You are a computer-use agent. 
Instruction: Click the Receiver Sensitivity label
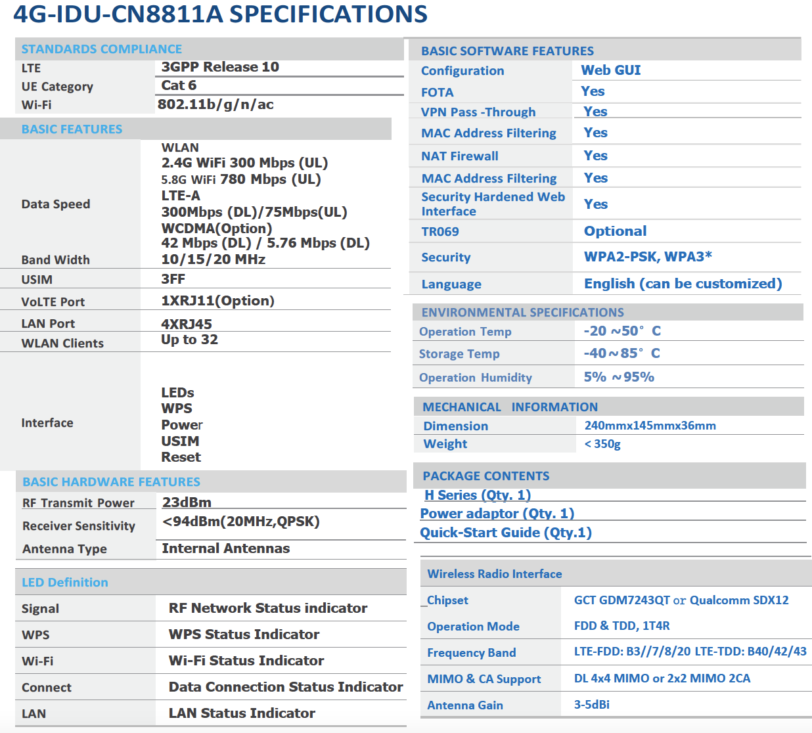click(x=79, y=526)
